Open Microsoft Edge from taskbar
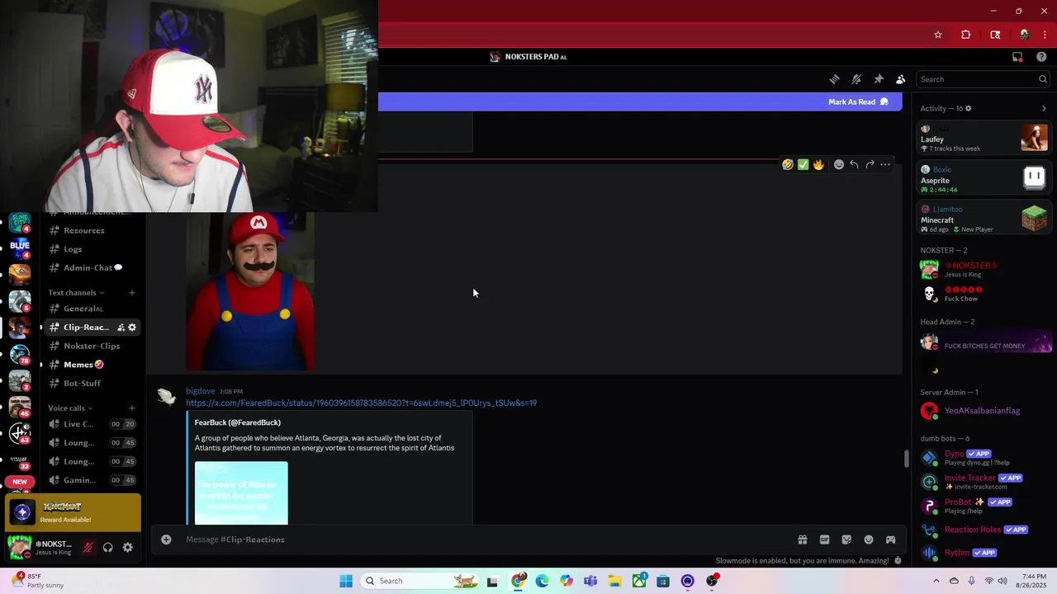The width and height of the screenshot is (1057, 594). [542, 581]
